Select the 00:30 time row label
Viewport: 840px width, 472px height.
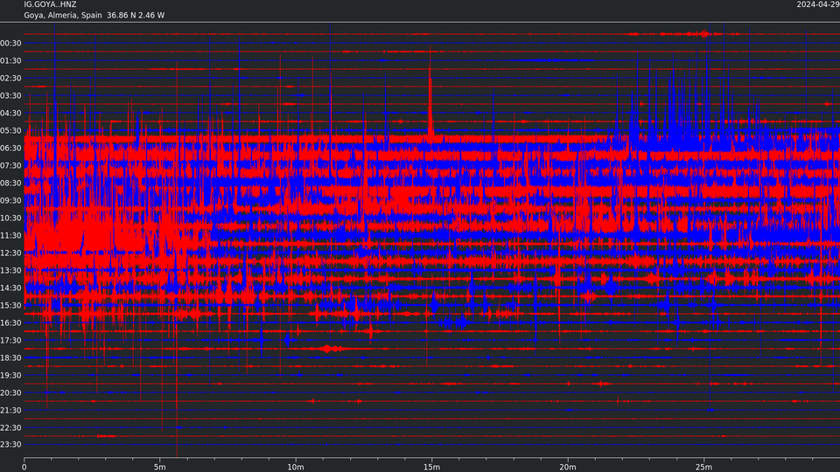(10, 44)
